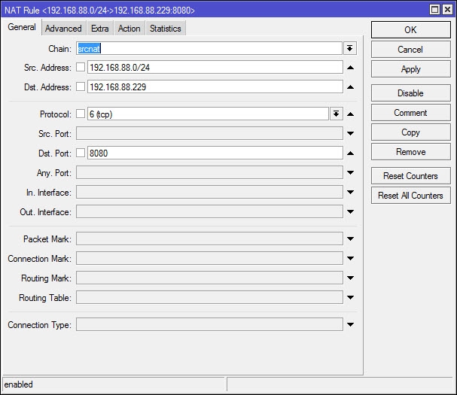Enable the Protocol negate checkbox

81,114
